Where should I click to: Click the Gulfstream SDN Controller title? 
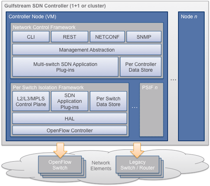55,6
